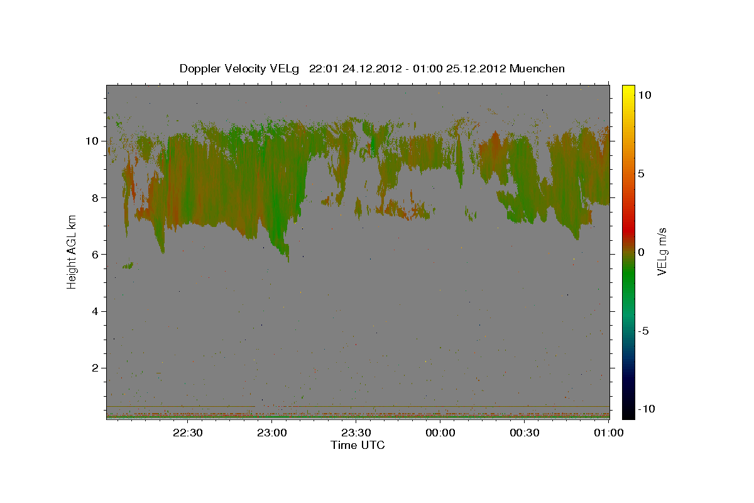754x503 pixels.
Task: Click the height axis label '2'
Action: [x=96, y=368]
